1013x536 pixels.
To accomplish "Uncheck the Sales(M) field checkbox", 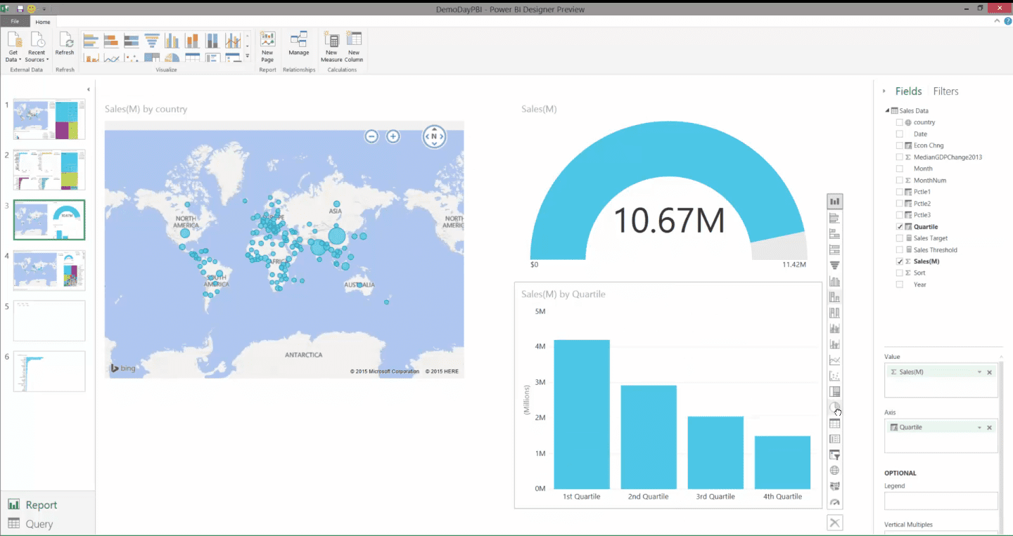I will pyautogui.click(x=899, y=261).
